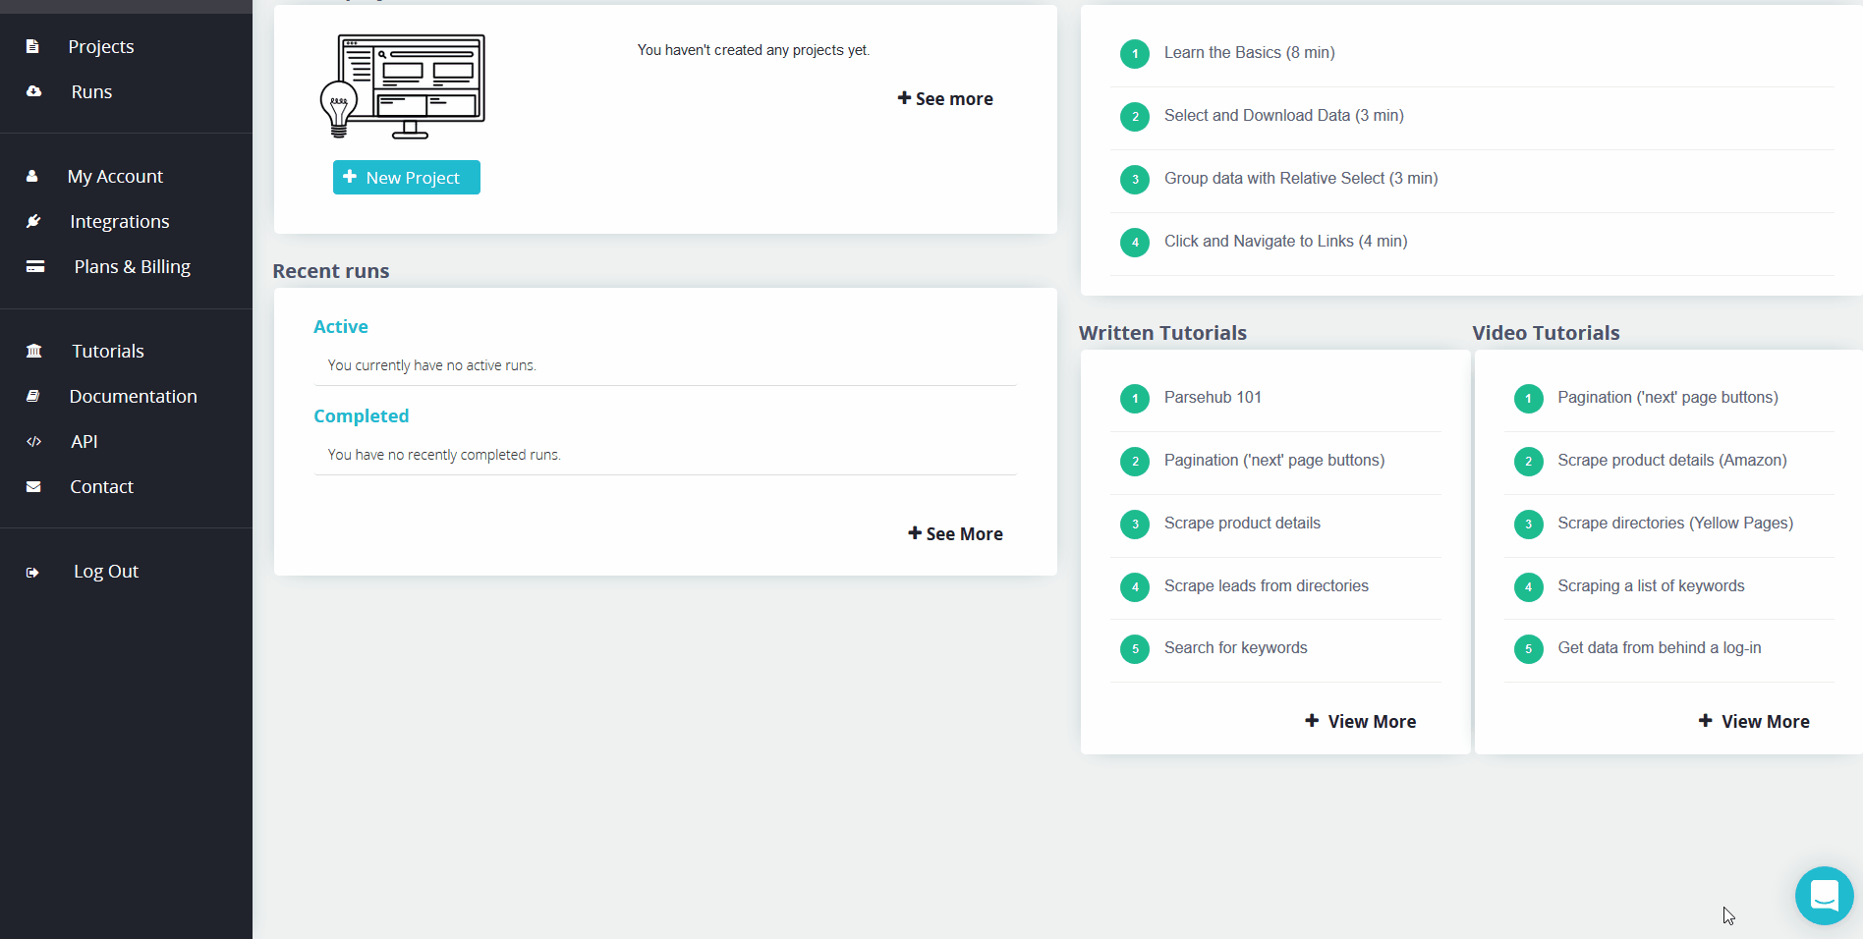Open Parsehub 101 written tutorial
The image size is (1863, 939).
click(x=1213, y=397)
